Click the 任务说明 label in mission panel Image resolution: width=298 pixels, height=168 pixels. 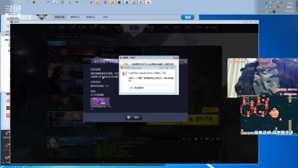coord(95,69)
